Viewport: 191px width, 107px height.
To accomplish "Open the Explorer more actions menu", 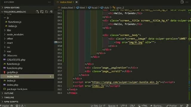I will (49, 2).
